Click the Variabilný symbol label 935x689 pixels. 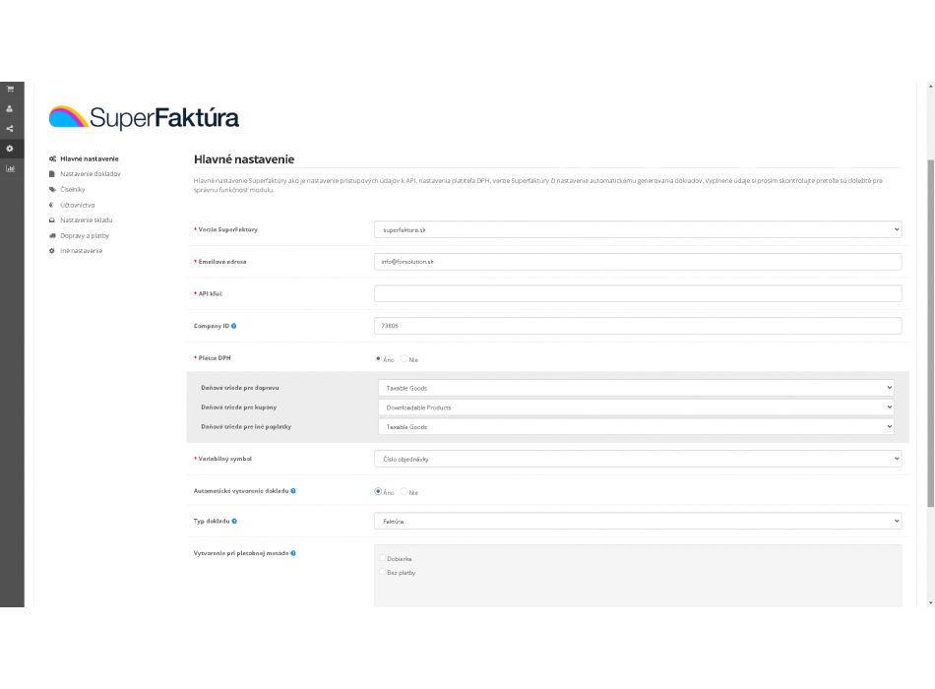[x=224, y=459]
